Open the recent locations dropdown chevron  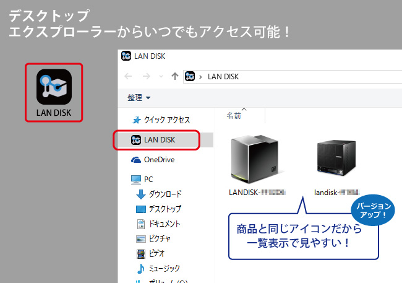coord(161,76)
